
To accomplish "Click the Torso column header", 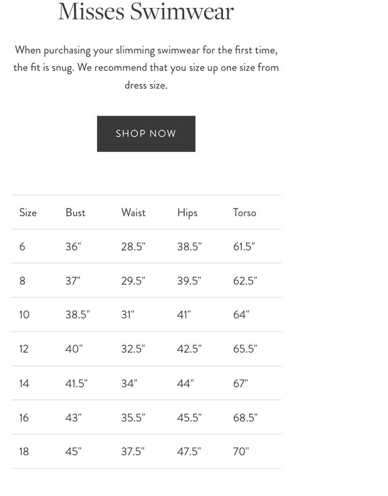I will 245,212.
